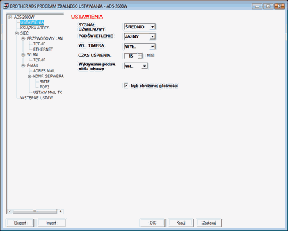The height and width of the screenshot is (231, 288).
Task: Open the POP3 tree item
Action: (x=44, y=87)
